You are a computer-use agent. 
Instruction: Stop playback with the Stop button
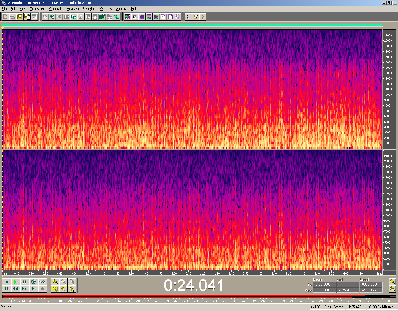pos(7,282)
